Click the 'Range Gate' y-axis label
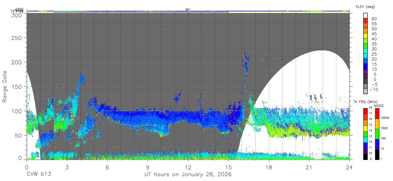Viewport: 393px width, 181px height. pyautogui.click(x=5, y=87)
